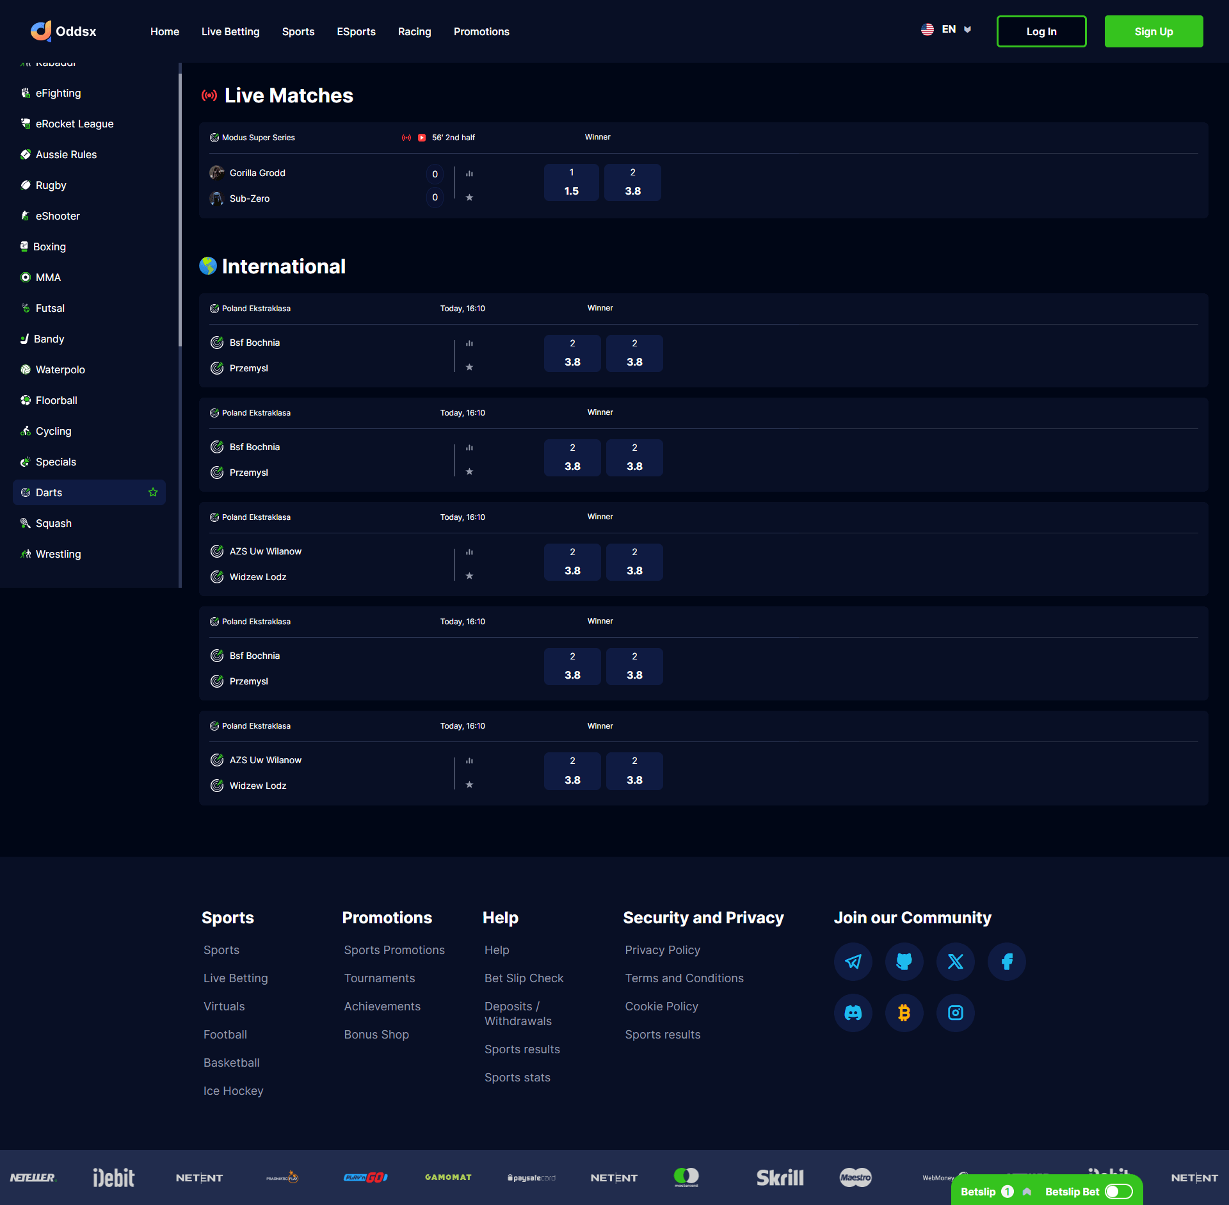
Task: Click the Sign Up button
Action: (x=1153, y=31)
